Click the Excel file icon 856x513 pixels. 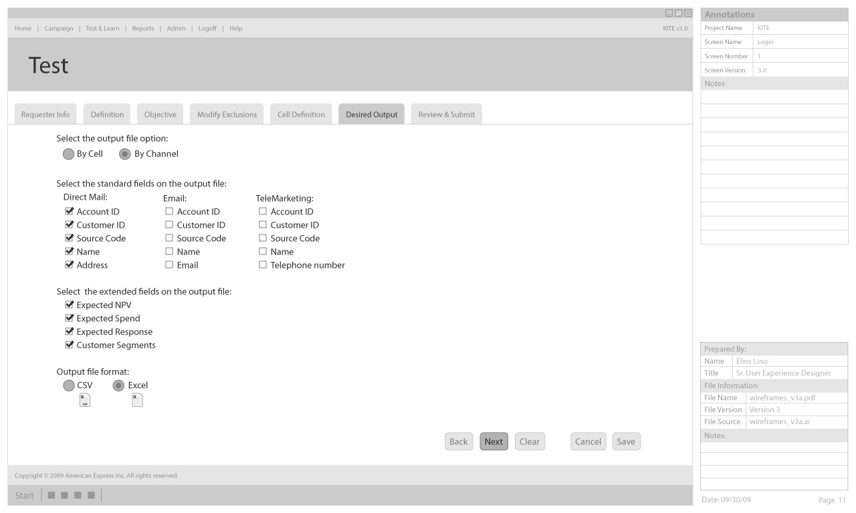point(137,400)
